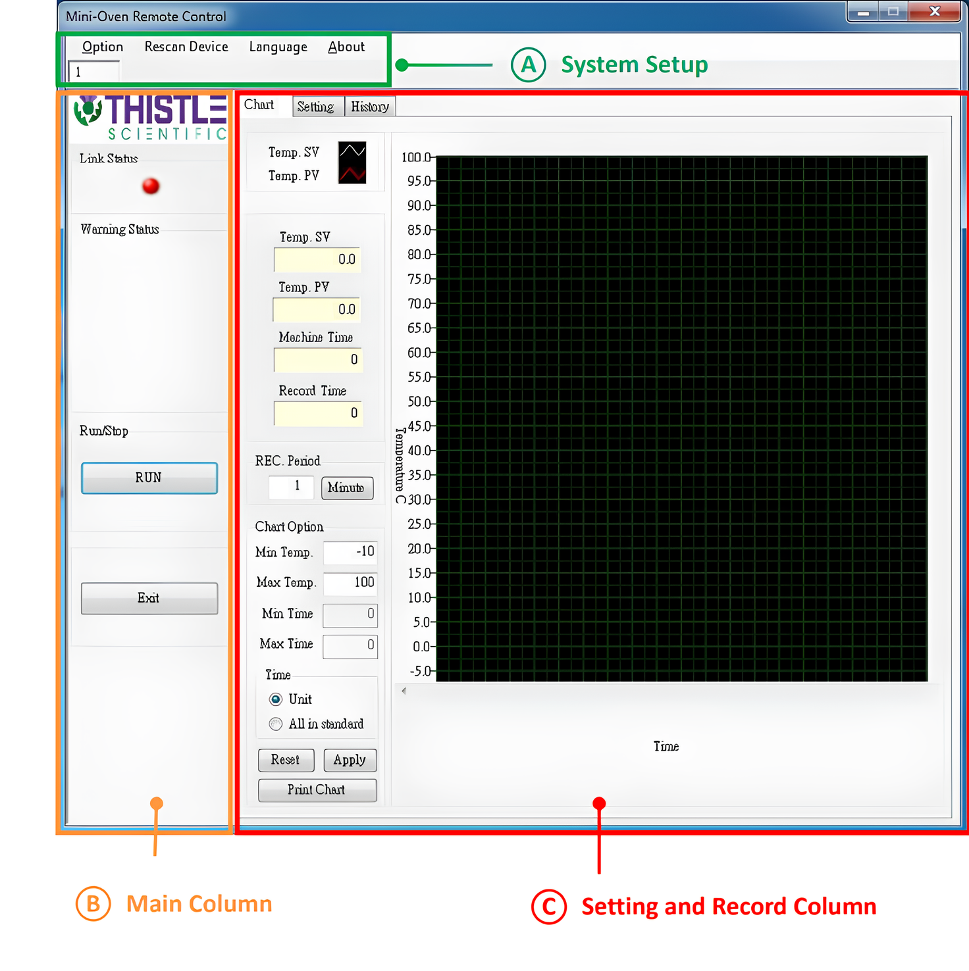Image resolution: width=969 pixels, height=971 pixels.
Task: Click the Min Temp. input field
Action: coord(350,553)
